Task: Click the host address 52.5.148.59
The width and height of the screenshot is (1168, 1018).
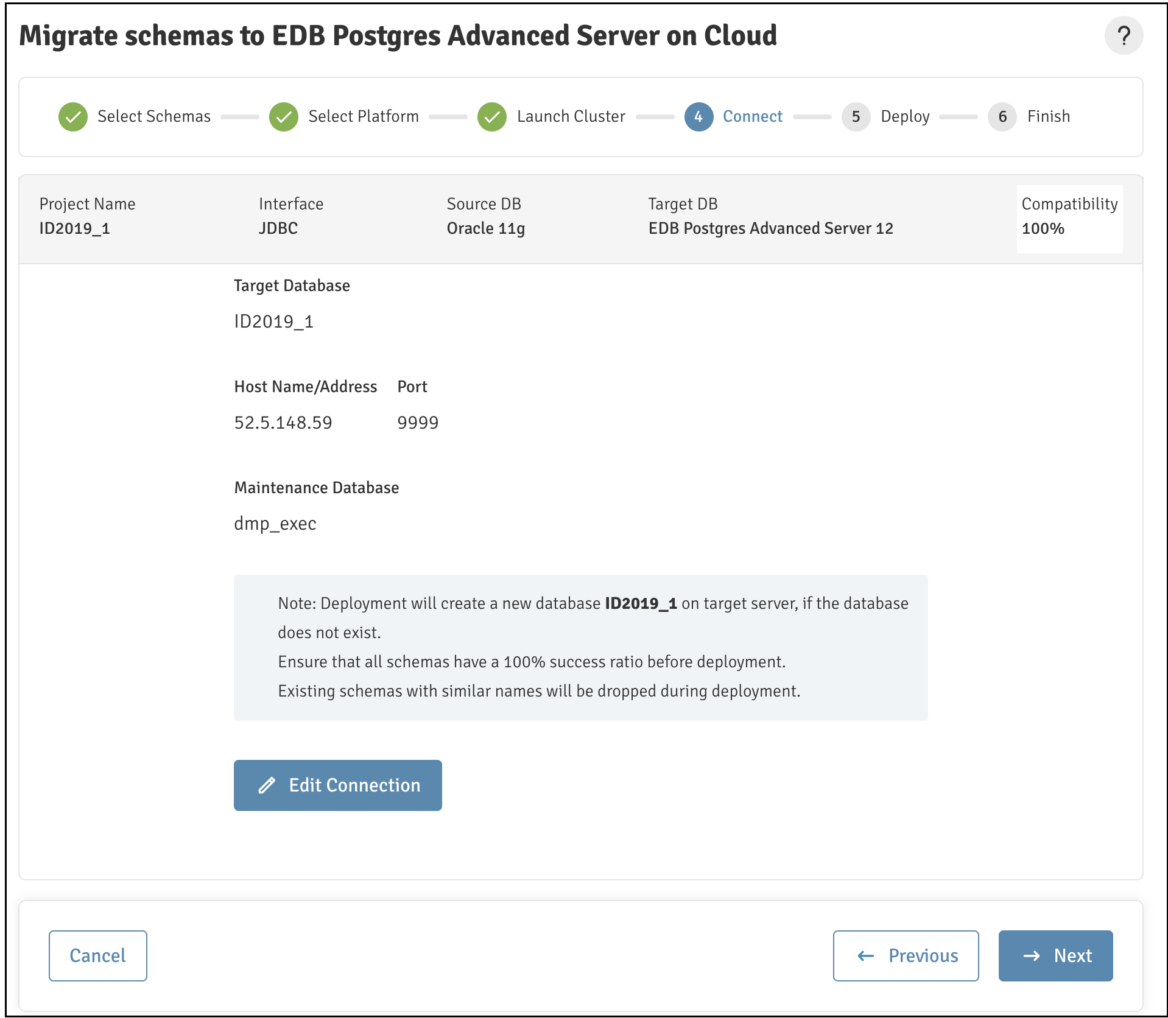Action: pyautogui.click(x=283, y=423)
